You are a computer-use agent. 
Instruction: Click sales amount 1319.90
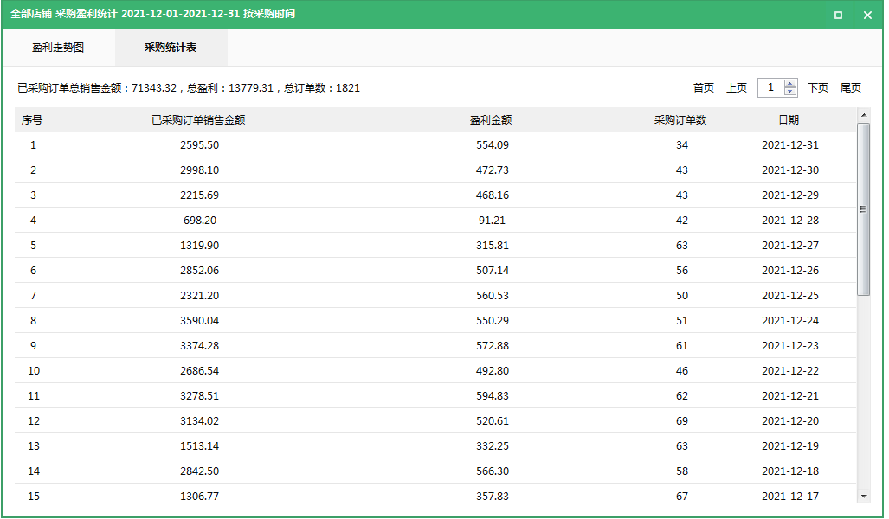(200, 246)
